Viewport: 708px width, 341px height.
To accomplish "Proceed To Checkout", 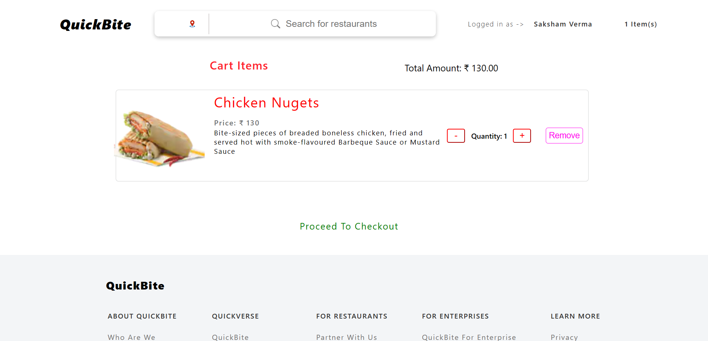I will coord(349,226).
